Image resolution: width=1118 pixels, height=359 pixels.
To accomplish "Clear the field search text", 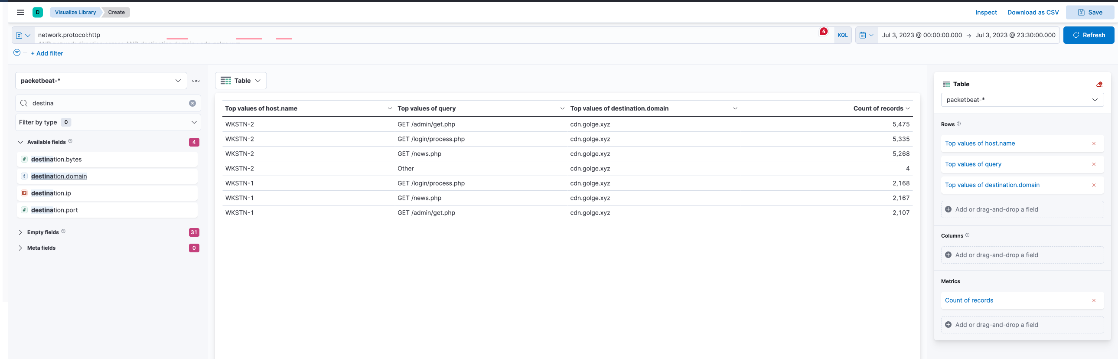I will coord(192,103).
